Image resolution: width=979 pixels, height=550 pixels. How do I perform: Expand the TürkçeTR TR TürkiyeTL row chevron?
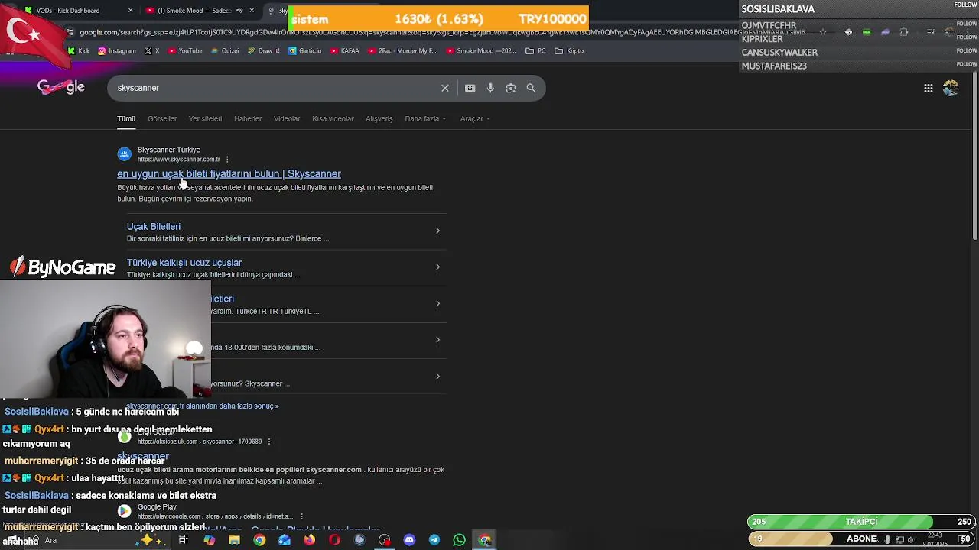point(437,303)
